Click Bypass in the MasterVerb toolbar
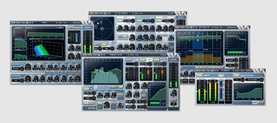277x123 pixels. click(13, 23)
